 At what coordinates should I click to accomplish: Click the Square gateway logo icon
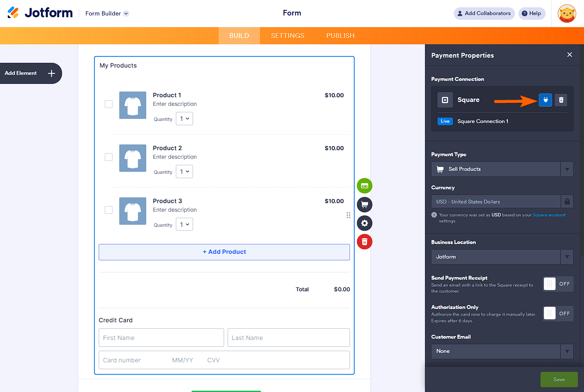point(445,100)
